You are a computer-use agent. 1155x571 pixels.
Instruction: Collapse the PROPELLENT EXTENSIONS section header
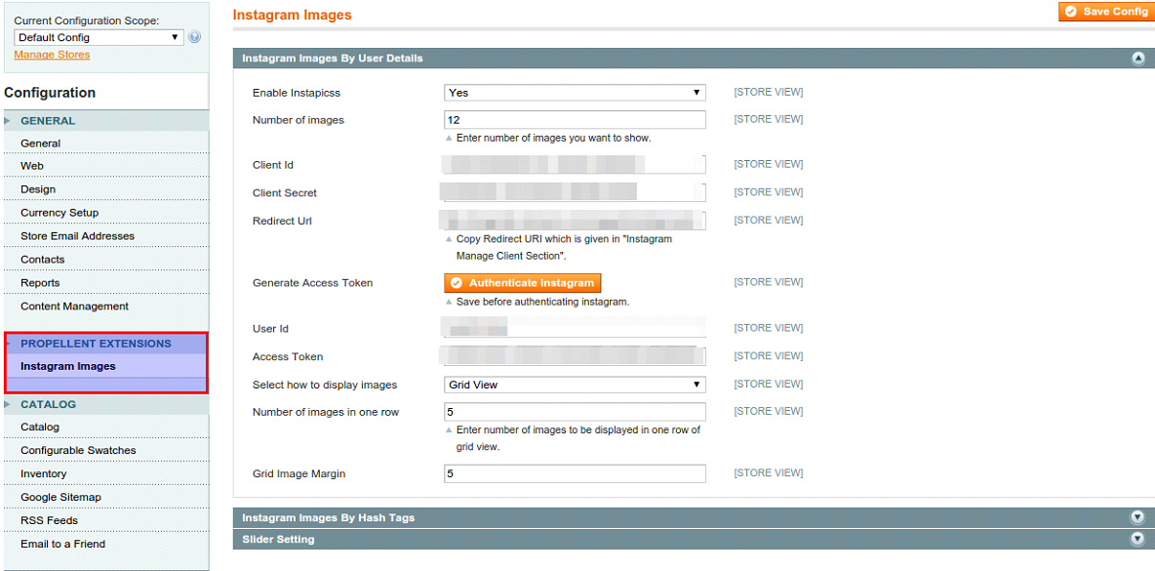click(106, 344)
